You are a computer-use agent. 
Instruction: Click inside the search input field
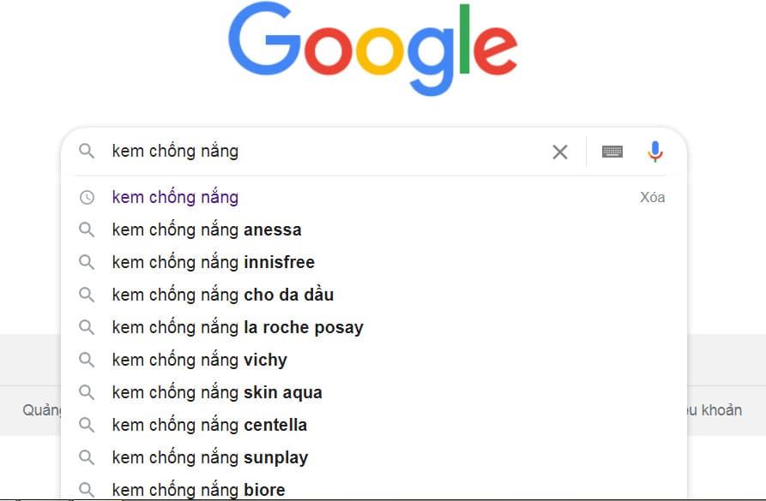tap(300, 152)
